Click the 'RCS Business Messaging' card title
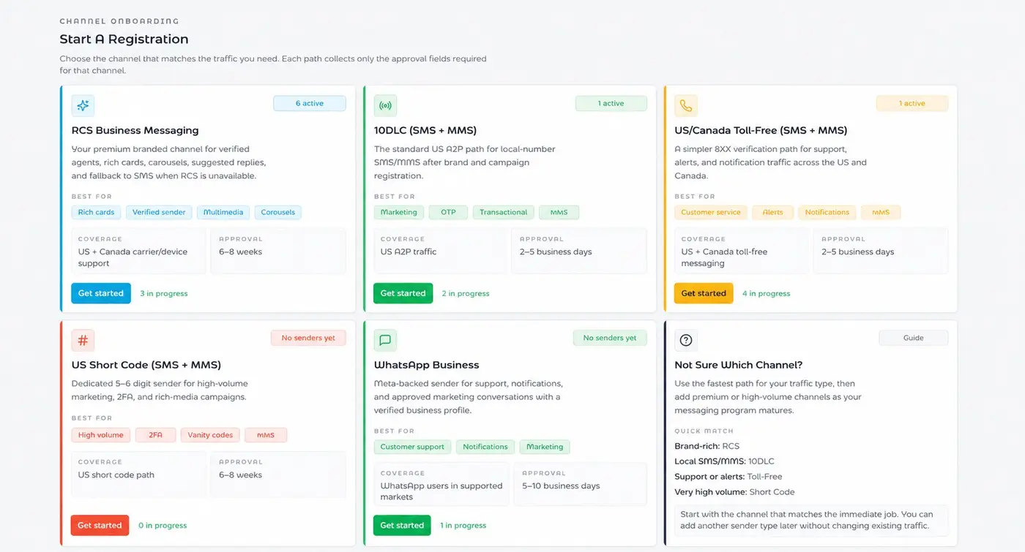1025x552 pixels. click(135, 130)
